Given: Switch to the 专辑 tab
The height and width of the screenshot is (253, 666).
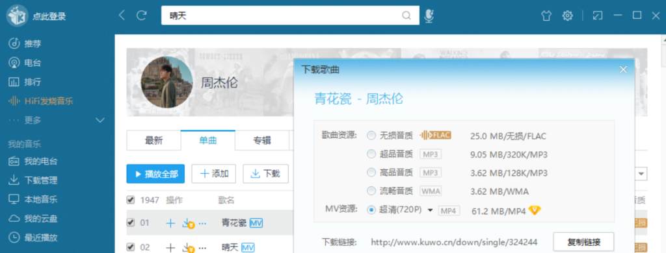Looking at the screenshot, I should point(262,141).
